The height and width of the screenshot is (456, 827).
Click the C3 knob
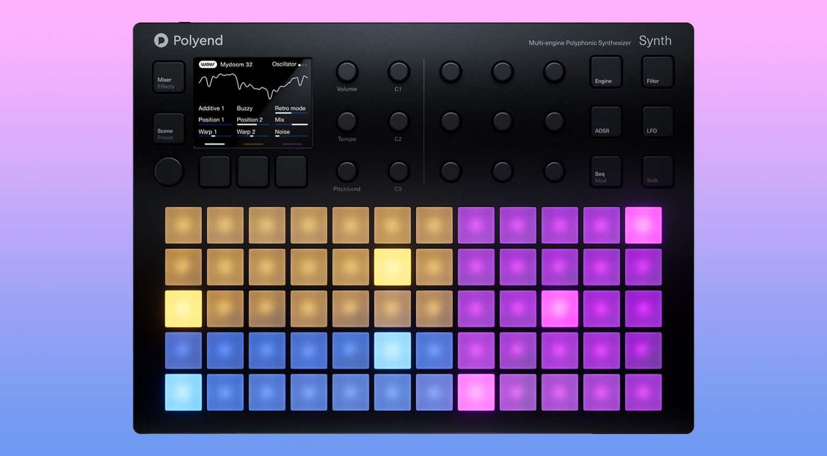tap(398, 172)
